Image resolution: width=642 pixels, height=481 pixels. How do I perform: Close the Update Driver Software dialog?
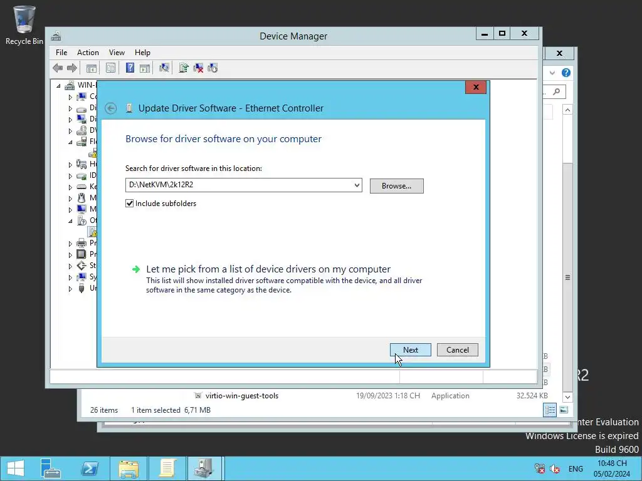coord(476,87)
